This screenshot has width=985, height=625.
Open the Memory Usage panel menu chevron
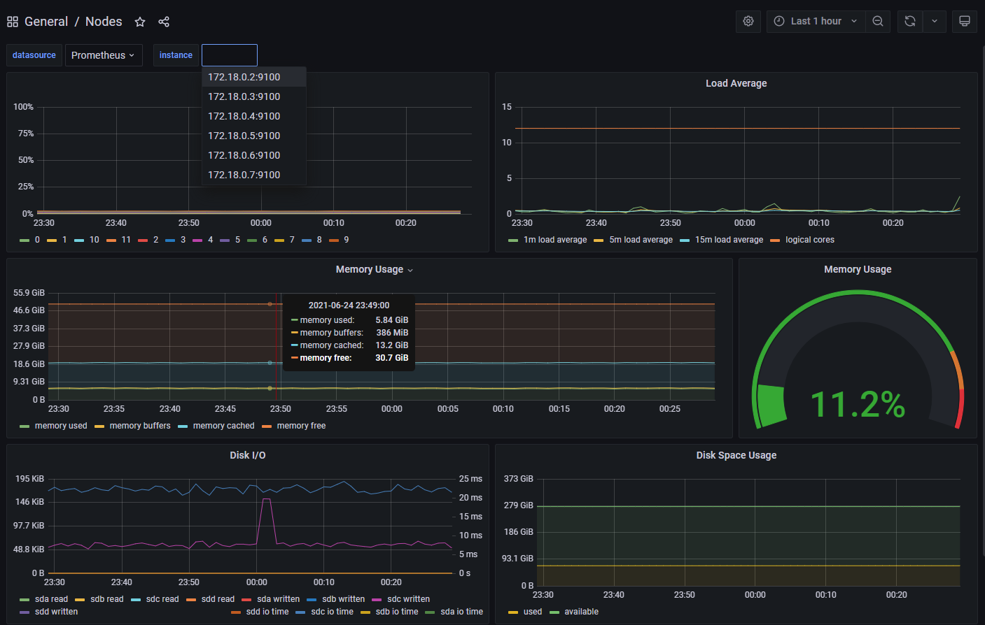click(410, 270)
